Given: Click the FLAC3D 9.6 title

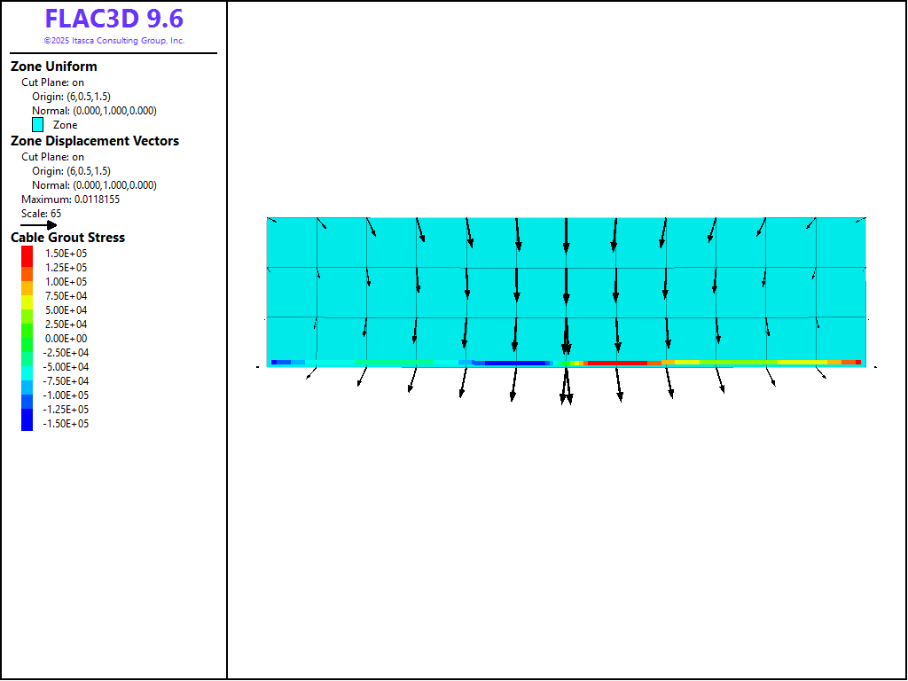Looking at the screenshot, I should point(113,20).
